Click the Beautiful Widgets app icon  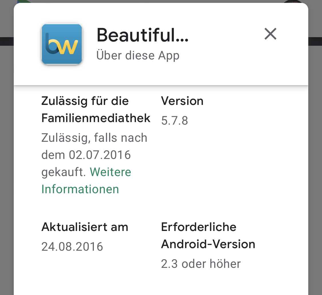[62, 44]
